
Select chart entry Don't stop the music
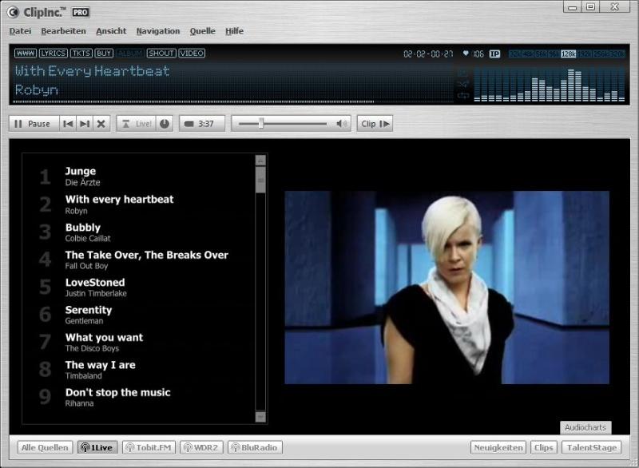(138, 397)
